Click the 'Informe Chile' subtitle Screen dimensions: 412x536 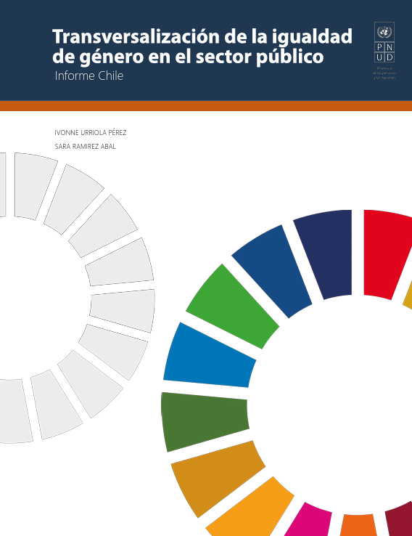[89, 76]
